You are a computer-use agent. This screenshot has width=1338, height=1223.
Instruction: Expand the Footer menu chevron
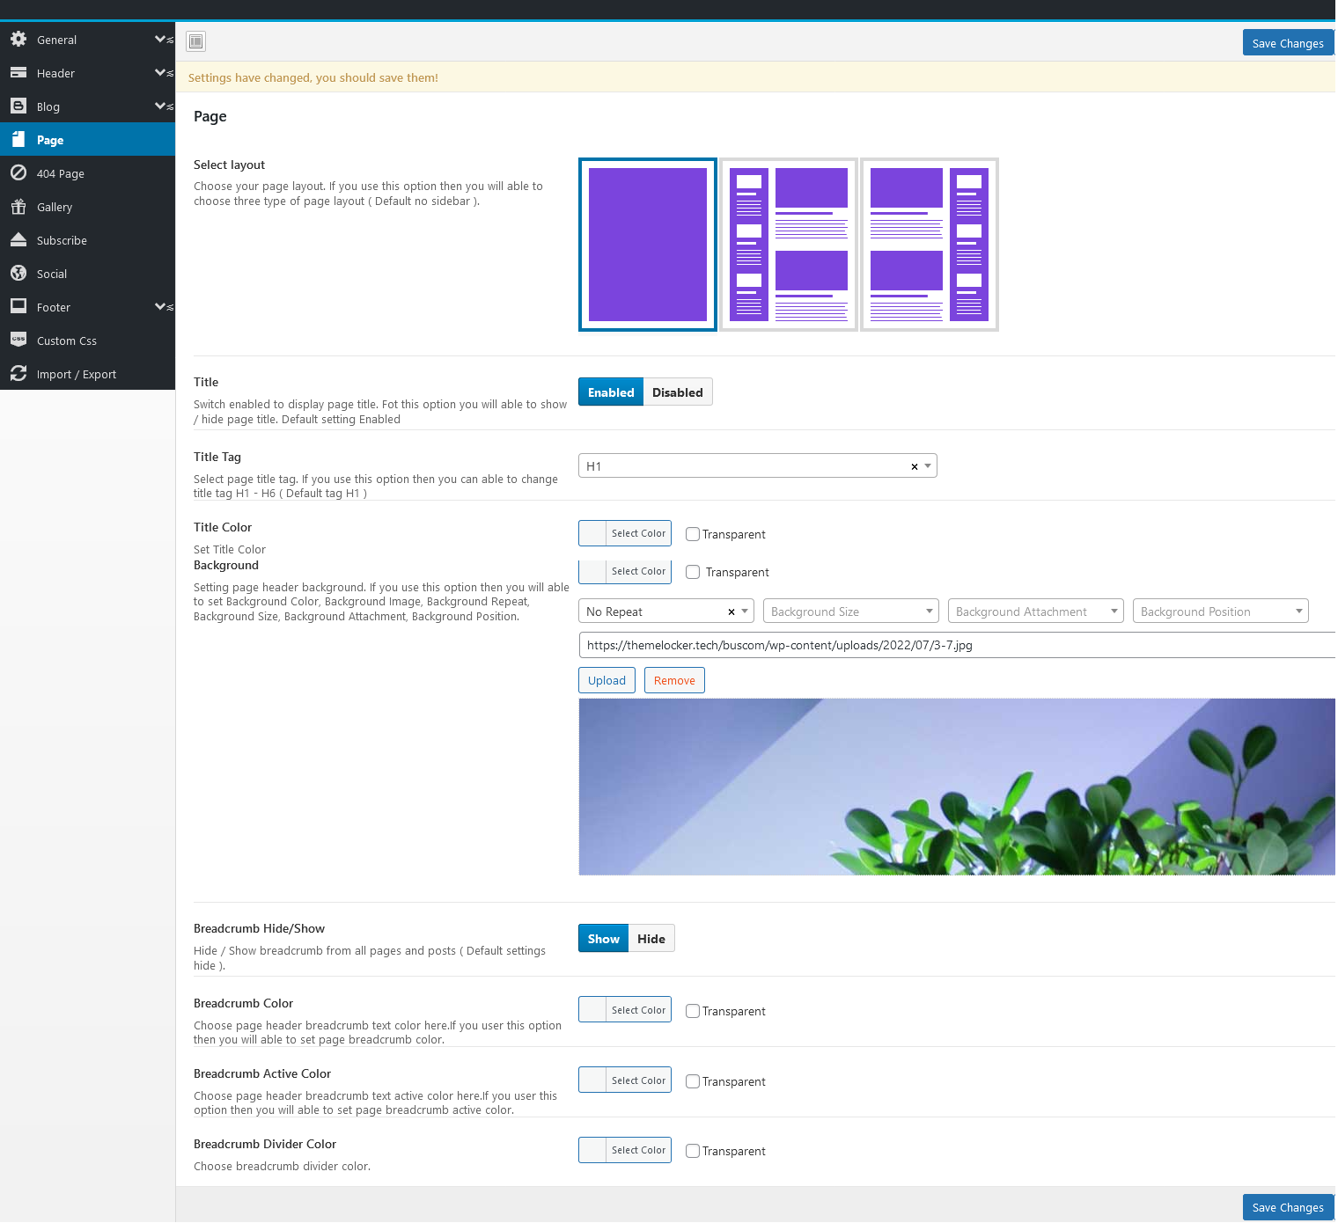click(162, 307)
